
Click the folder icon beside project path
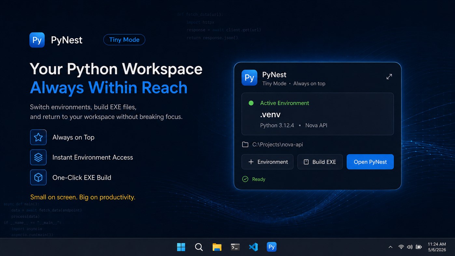pyautogui.click(x=245, y=144)
